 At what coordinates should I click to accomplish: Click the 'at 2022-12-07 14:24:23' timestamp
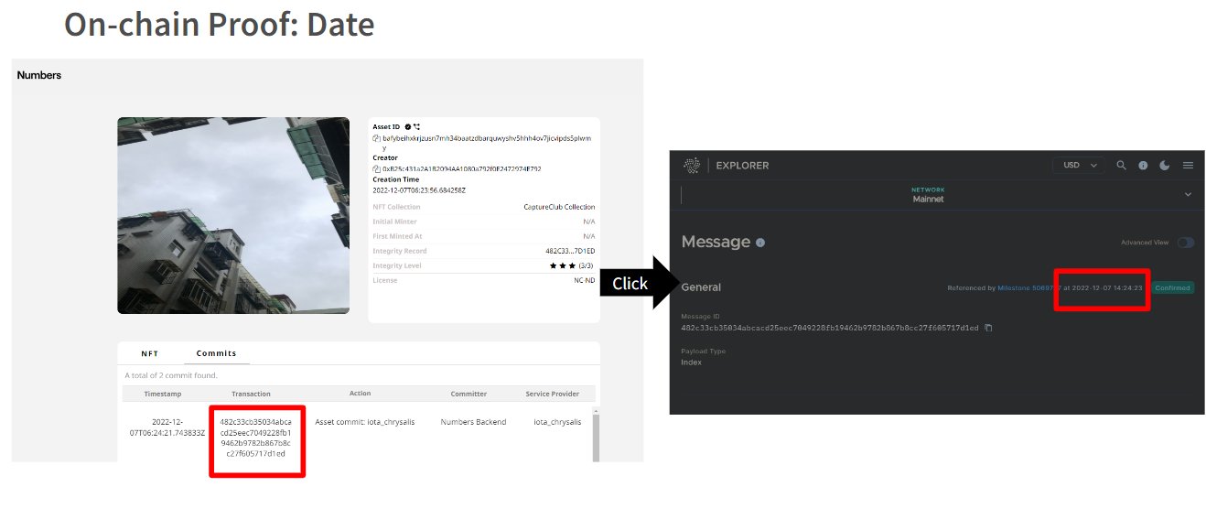click(x=1103, y=287)
